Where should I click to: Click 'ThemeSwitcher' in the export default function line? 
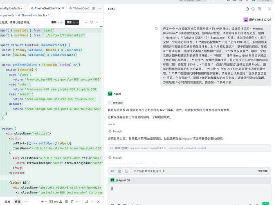pyautogui.click(x=52, y=45)
